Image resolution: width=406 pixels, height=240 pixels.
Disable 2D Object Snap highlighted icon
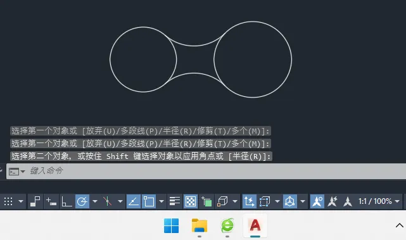(x=149, y=201)
